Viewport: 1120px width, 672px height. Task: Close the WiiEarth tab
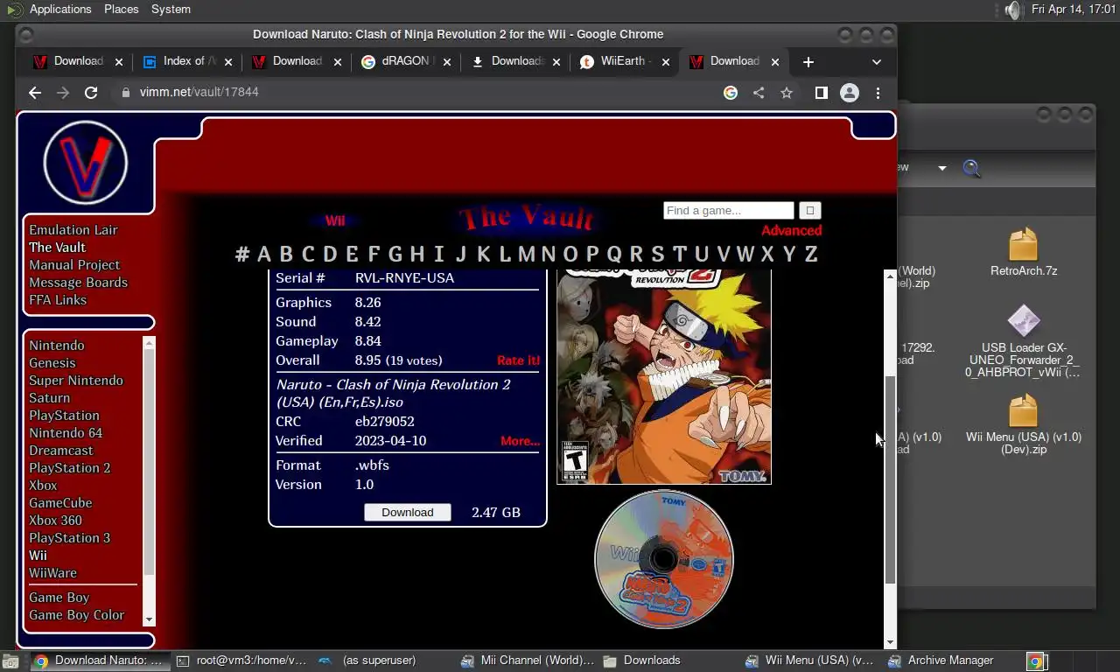666,61
